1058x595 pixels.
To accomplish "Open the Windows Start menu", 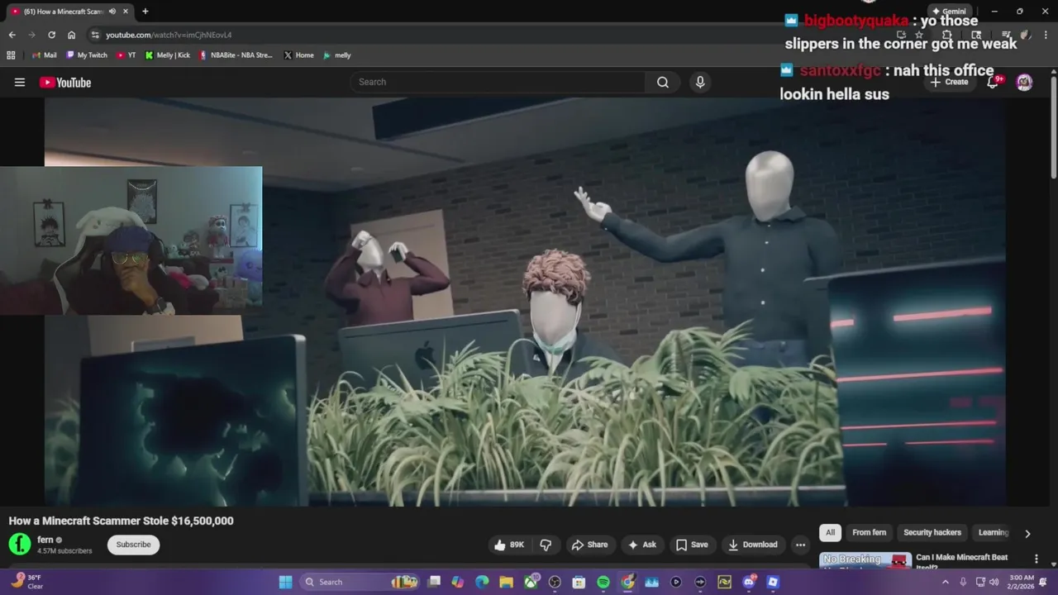I will [285, 582].
